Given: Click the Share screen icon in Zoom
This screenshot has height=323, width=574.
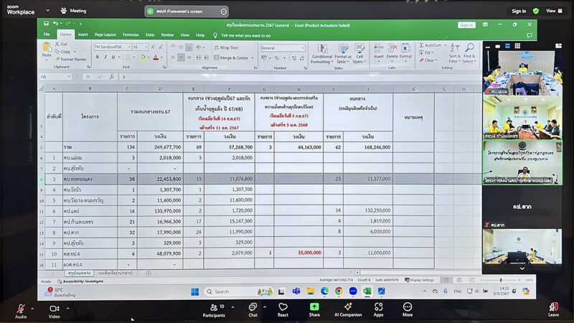Looking at the screenshot, I should (x=314, y=306).
